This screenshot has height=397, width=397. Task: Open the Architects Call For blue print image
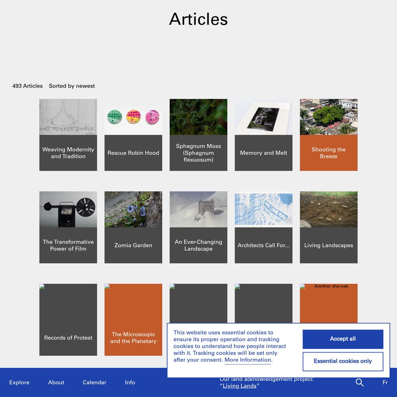[x=264, y=209]
